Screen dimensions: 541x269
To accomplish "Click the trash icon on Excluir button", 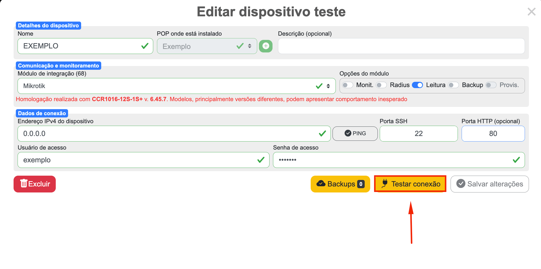I will point(24,184).
